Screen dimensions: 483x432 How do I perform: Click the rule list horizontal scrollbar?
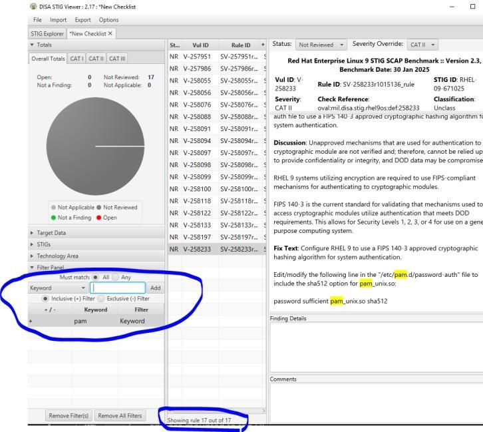(x=217, y=411)
